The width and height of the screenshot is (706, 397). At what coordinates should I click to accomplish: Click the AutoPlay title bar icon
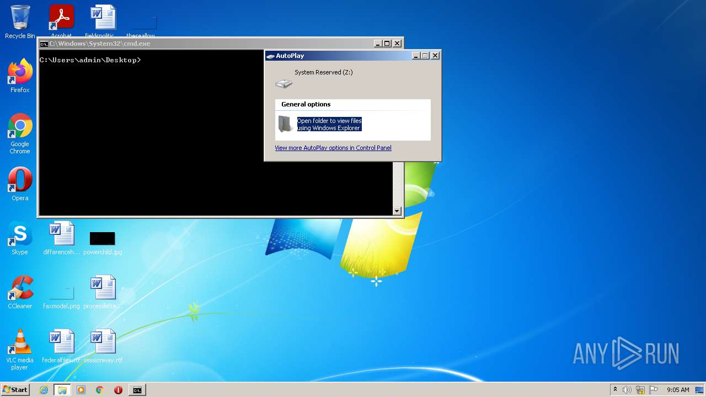click(270, 56)
